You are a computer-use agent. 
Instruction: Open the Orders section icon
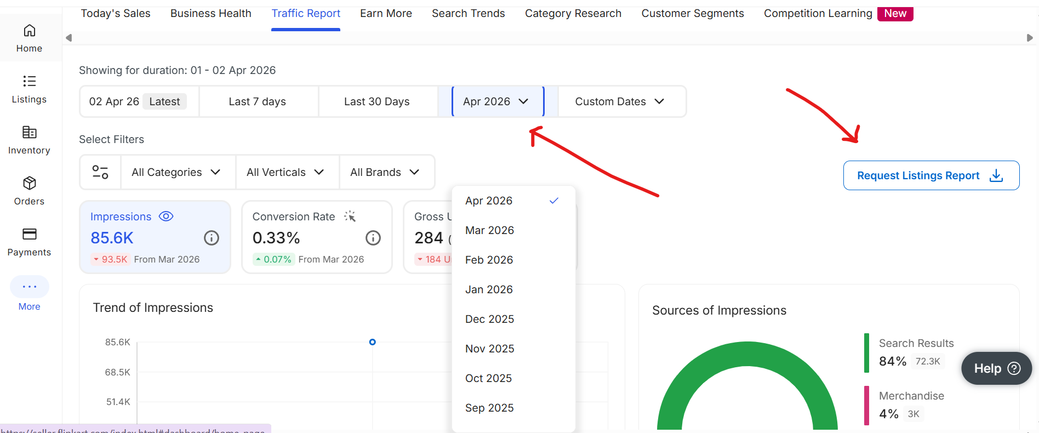(30, 184)
